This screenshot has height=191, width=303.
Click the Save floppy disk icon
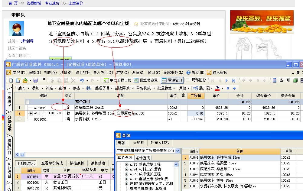tap(36, 80)
